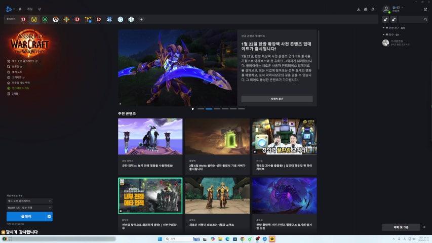Open the region/account dropdown above Play
Screen dimensions: 432x243
click(29, 208)
